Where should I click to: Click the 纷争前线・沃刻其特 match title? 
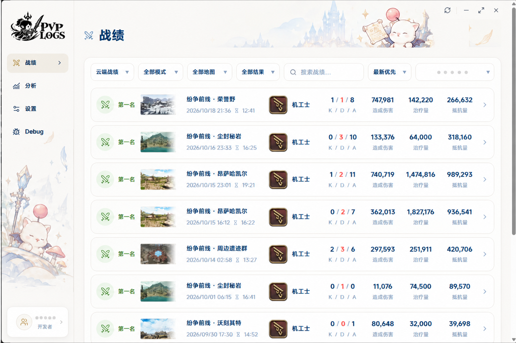pyautogui.click(x=214, y=323)
